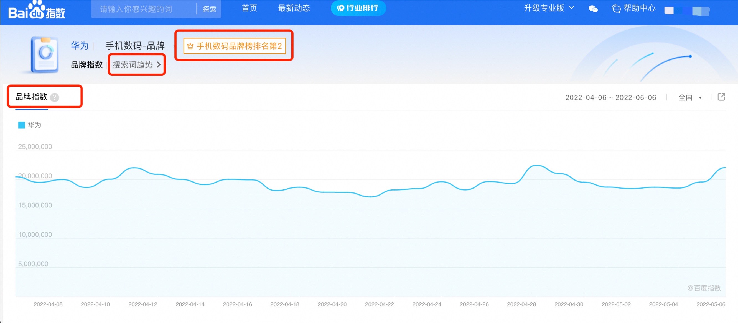
Task: Click the help center chat icon
Action: [x=616, y=9]
